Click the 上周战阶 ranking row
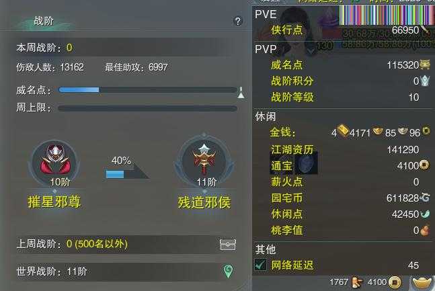 tap(126, 245)
